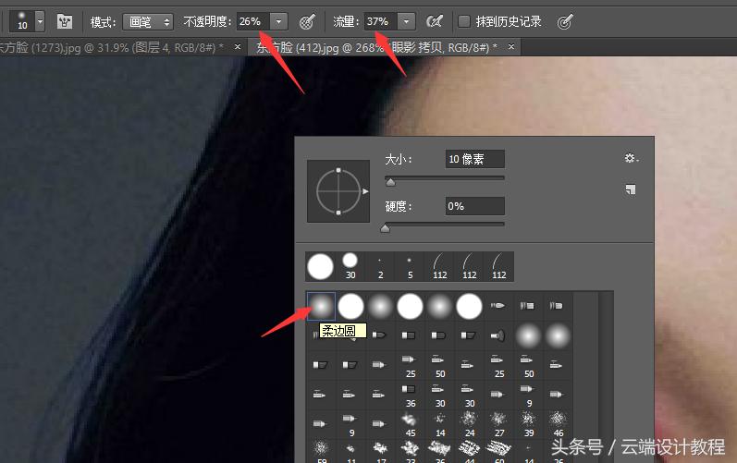Toggle pen pressure for opacity icon
Screen dimensions: 737x463
tap(307, 21)
